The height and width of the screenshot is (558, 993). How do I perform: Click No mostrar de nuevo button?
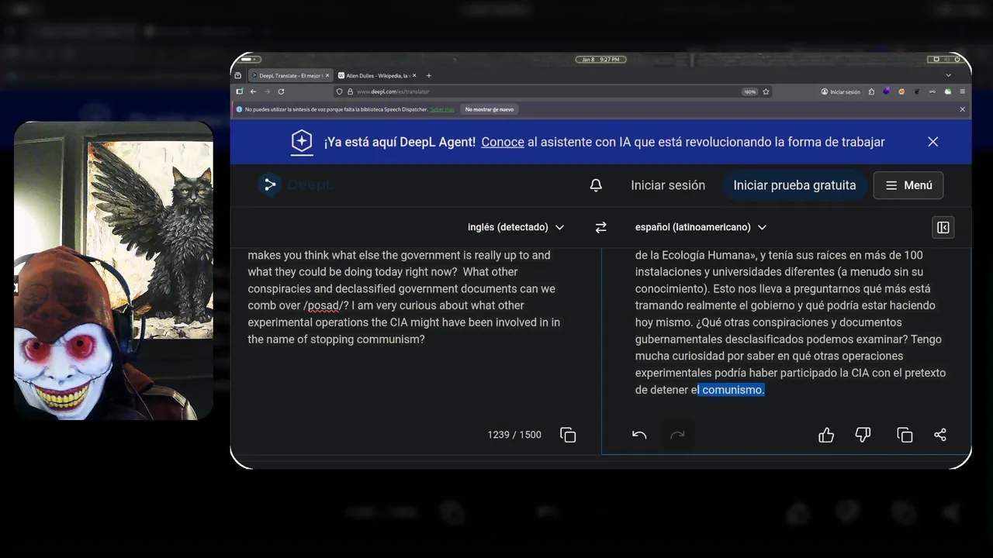pyautogui.click(x=490, y=109)
